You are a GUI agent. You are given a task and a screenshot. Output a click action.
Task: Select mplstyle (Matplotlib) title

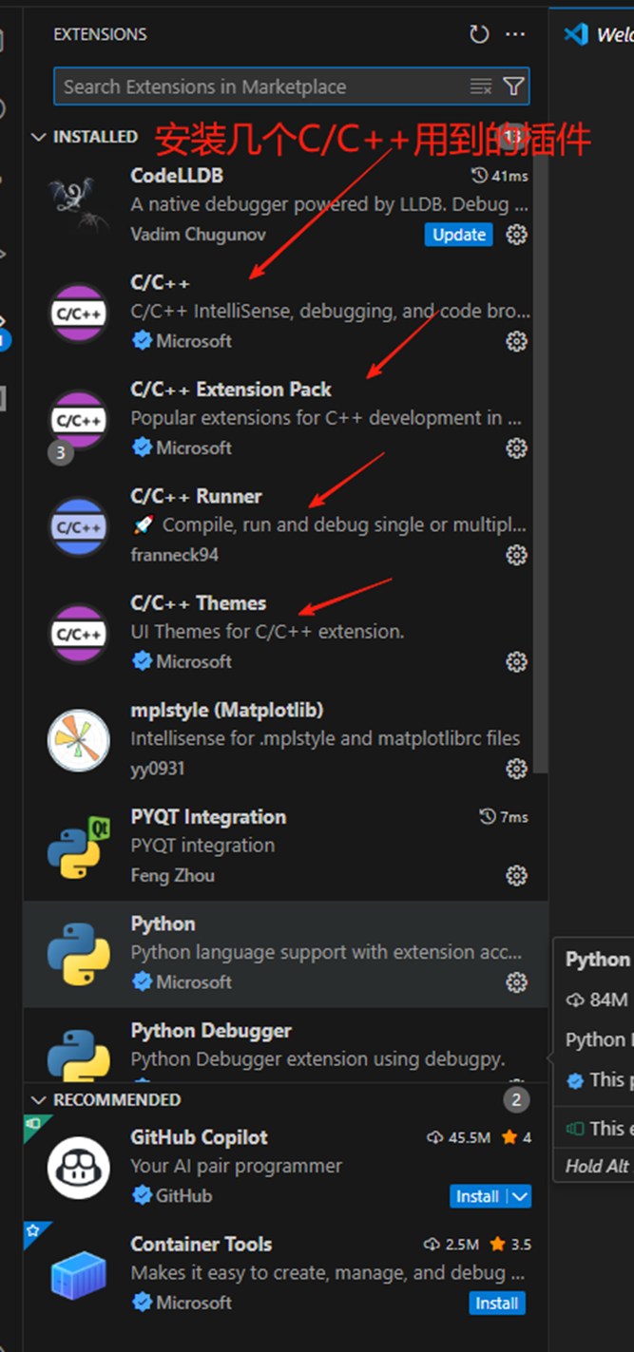(x=227, y=710)
